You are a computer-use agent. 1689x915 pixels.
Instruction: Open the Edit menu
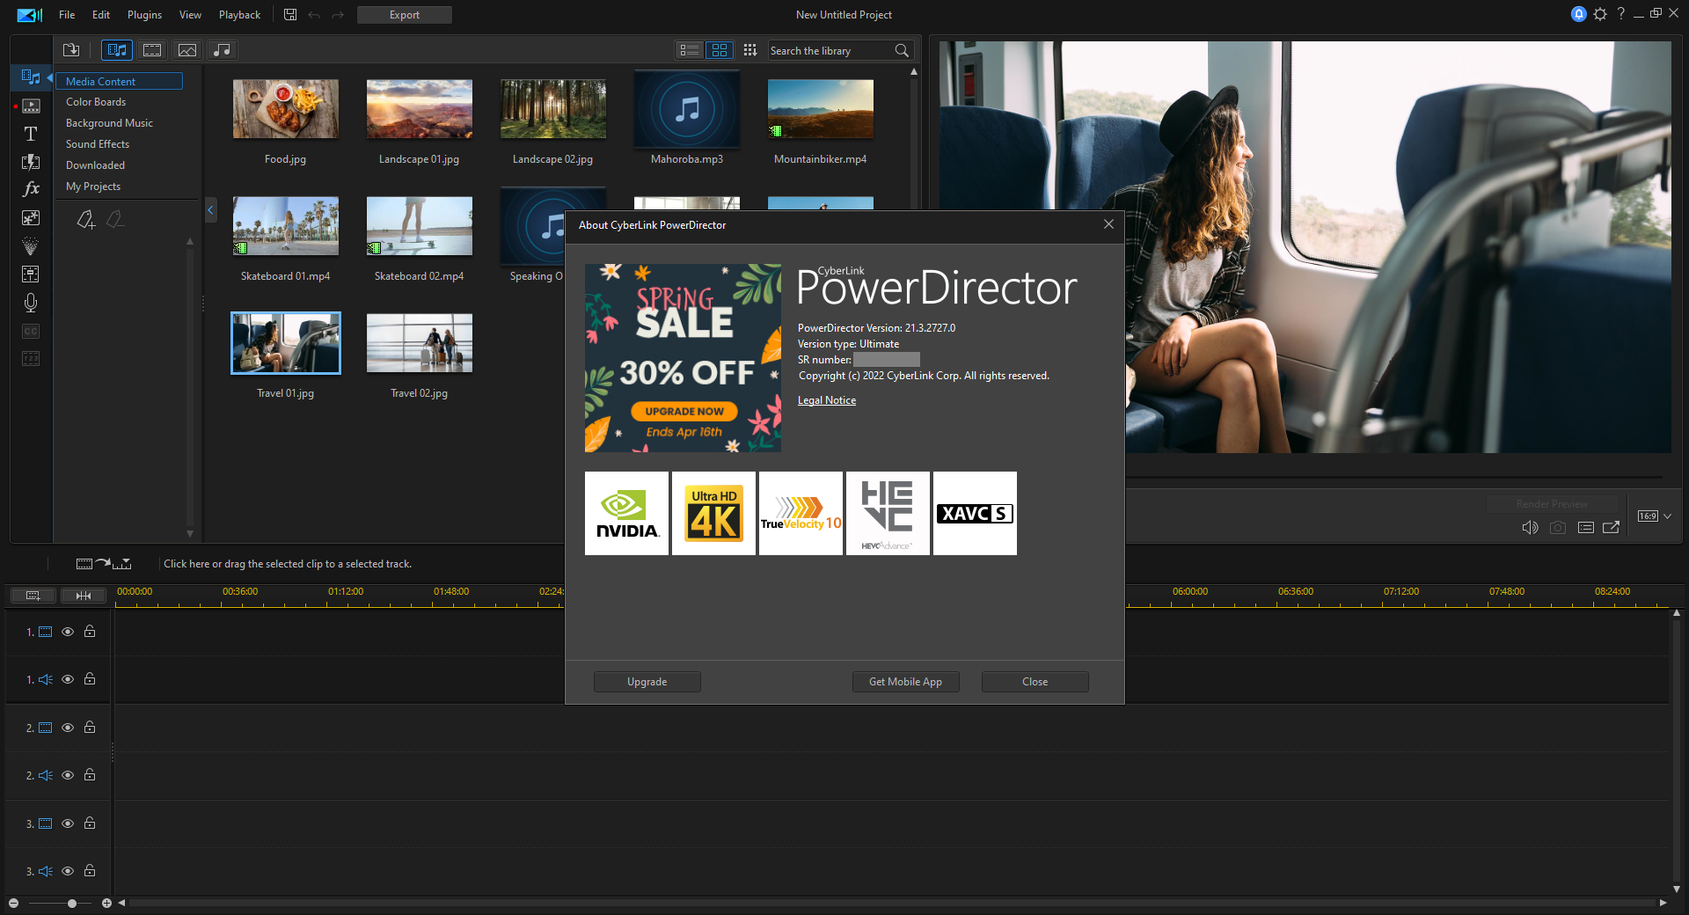(x=101, y=15)
